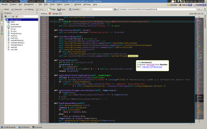The height and width of the screenshot is (129, 207).
Task: Fold code at line 486 arrow
Action: (x=48, y=30)
